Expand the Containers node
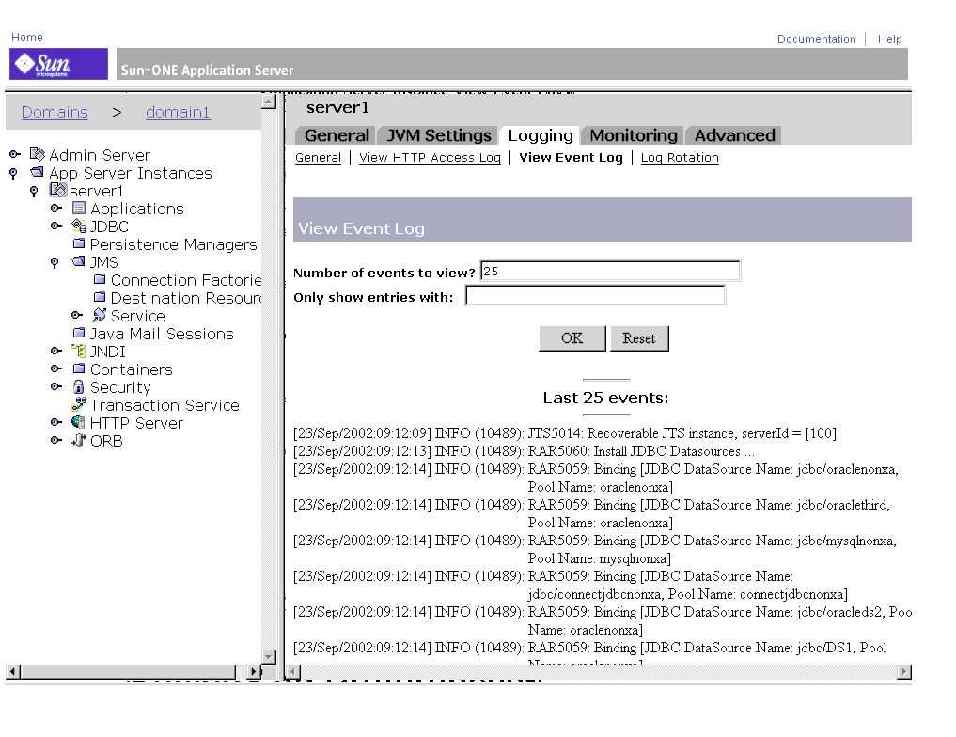956x737 pixels. click(x=56, y=368)
